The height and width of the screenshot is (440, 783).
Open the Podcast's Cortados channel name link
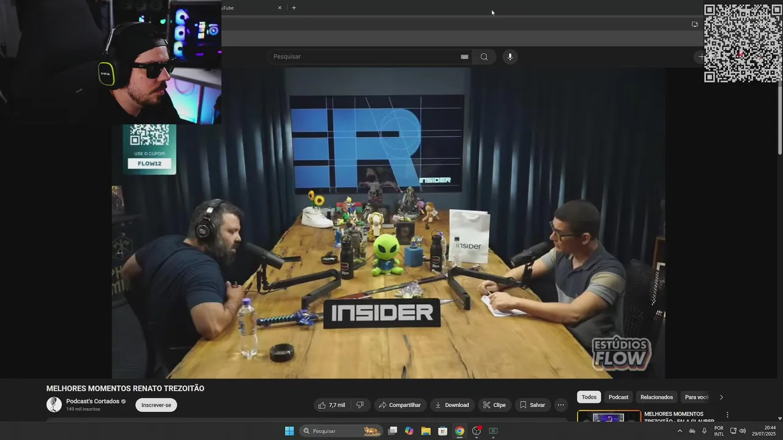coord(92,402)
